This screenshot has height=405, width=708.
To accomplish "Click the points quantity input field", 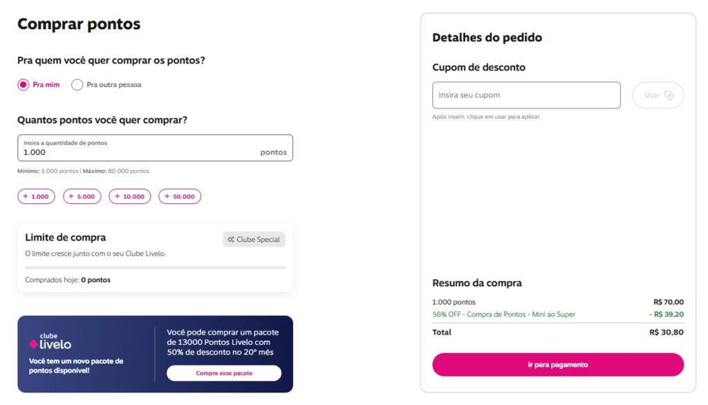I will coord(138,151).
